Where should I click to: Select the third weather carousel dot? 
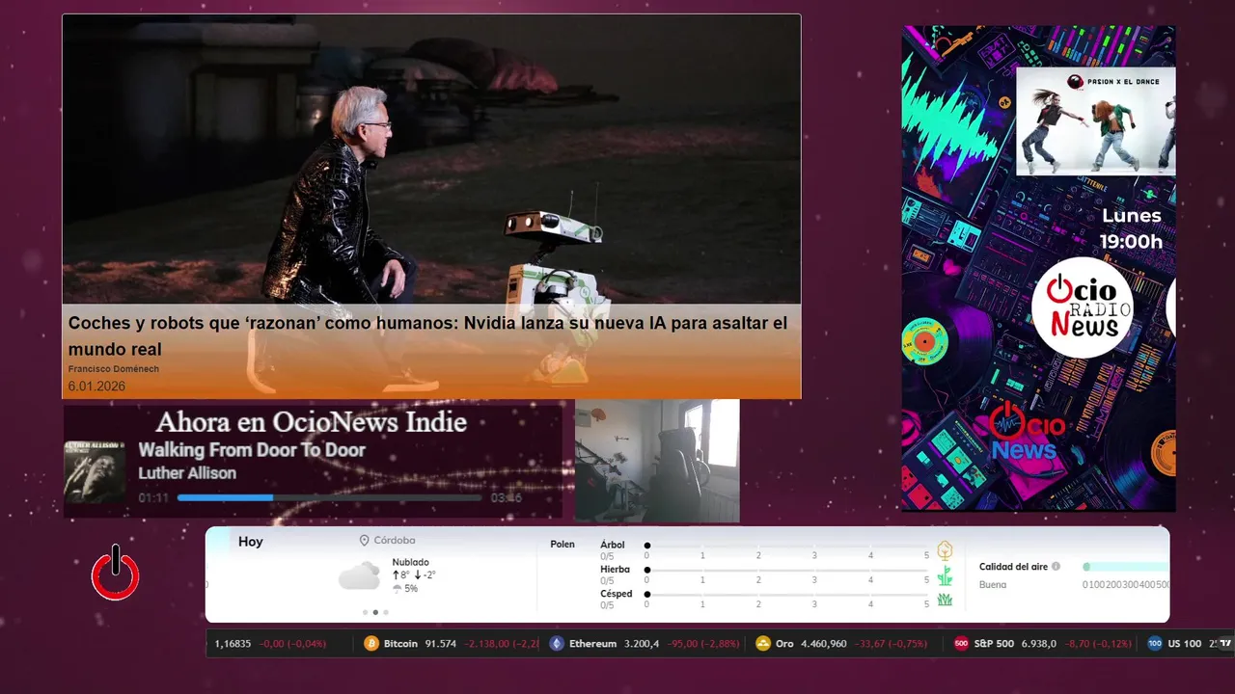[386, 612]
